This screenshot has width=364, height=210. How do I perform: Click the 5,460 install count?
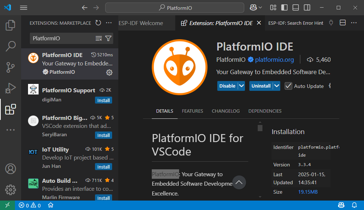point(319,60)
